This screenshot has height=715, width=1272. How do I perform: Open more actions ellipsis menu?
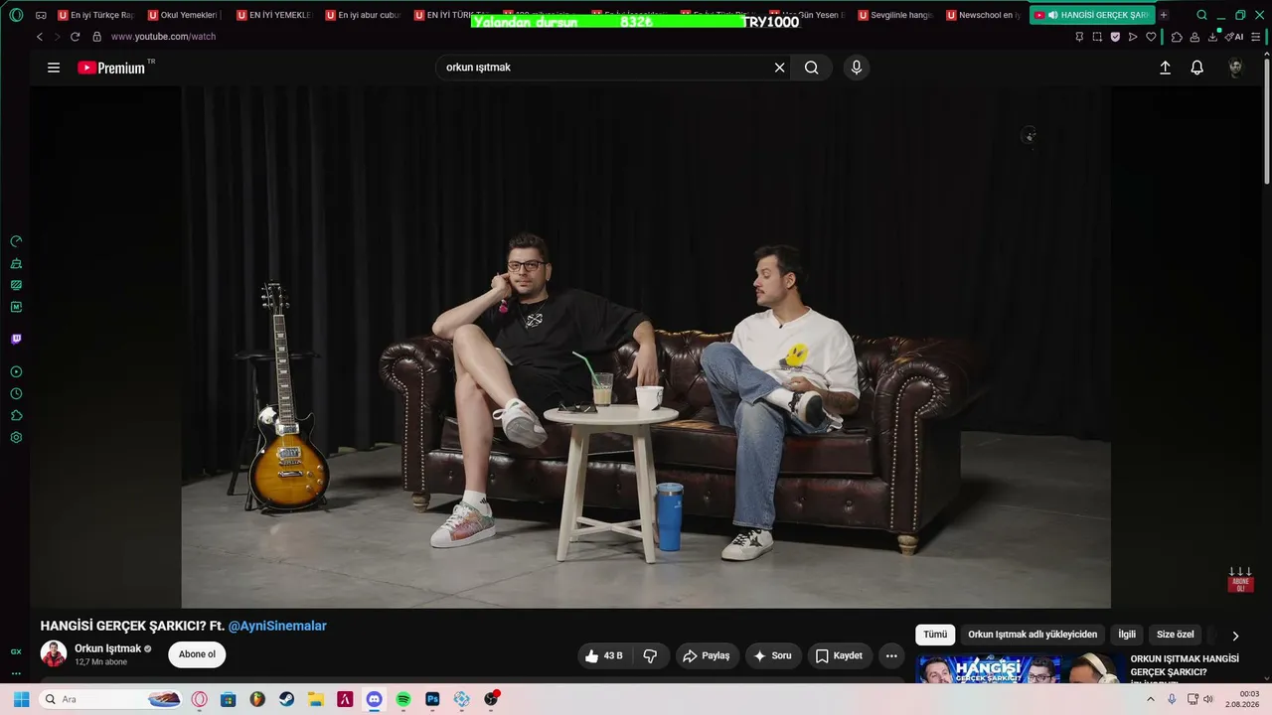[x=891, y=655]
